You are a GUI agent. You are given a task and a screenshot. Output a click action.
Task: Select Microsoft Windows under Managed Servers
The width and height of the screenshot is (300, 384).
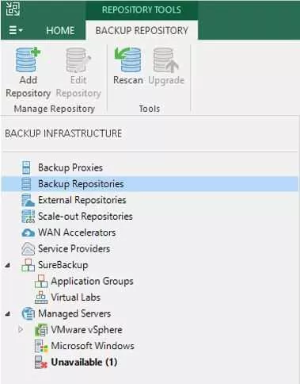click(93, 346)
